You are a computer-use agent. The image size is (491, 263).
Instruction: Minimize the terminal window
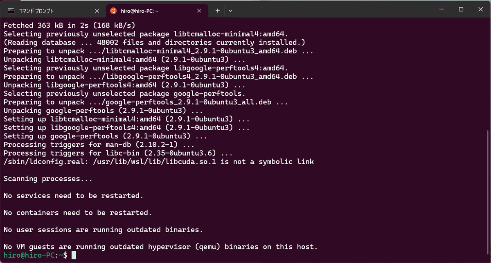point(441,9)
